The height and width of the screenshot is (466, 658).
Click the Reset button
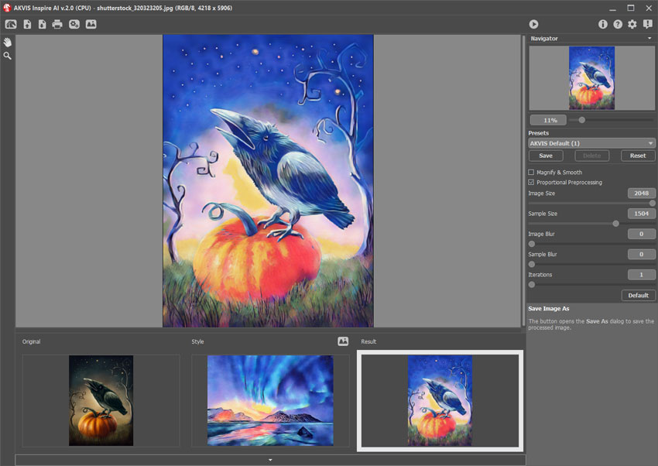[638, 156]
